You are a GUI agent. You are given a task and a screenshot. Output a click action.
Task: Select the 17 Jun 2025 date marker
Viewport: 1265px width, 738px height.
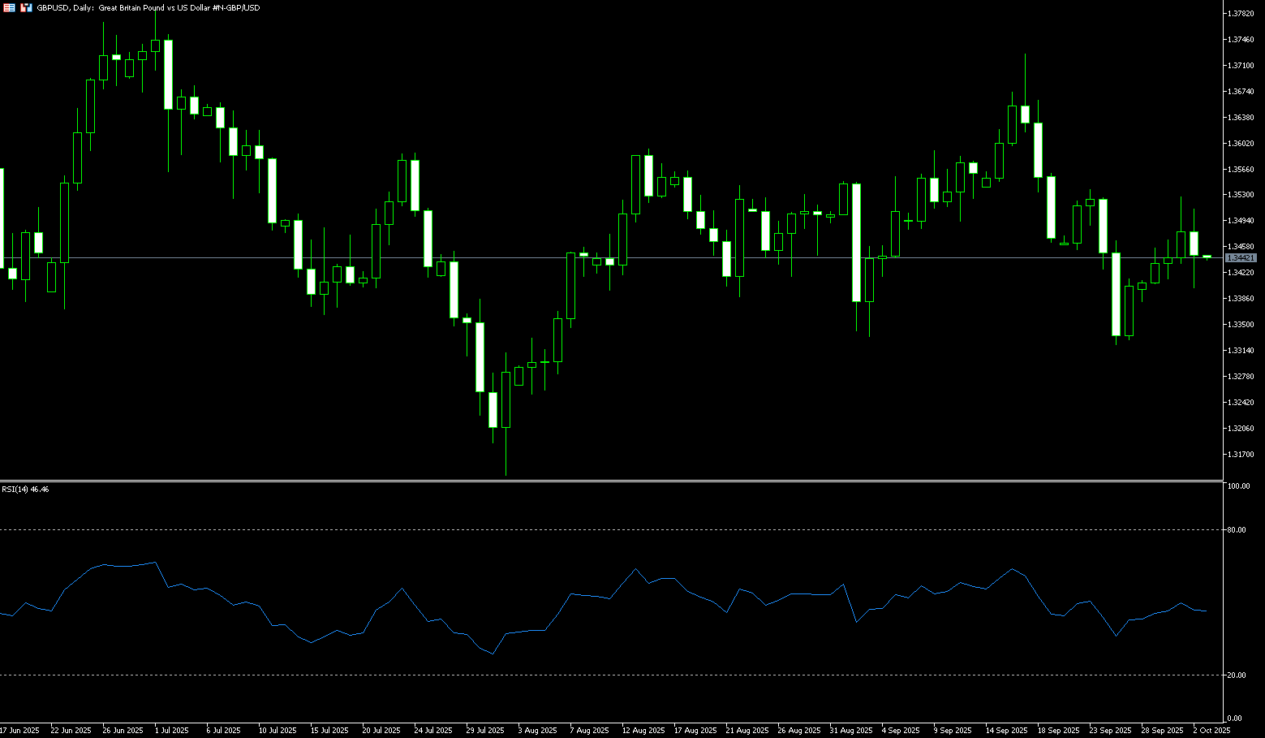(x=19, y=731)
